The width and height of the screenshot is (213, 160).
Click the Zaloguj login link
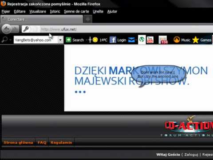point(191,155)
